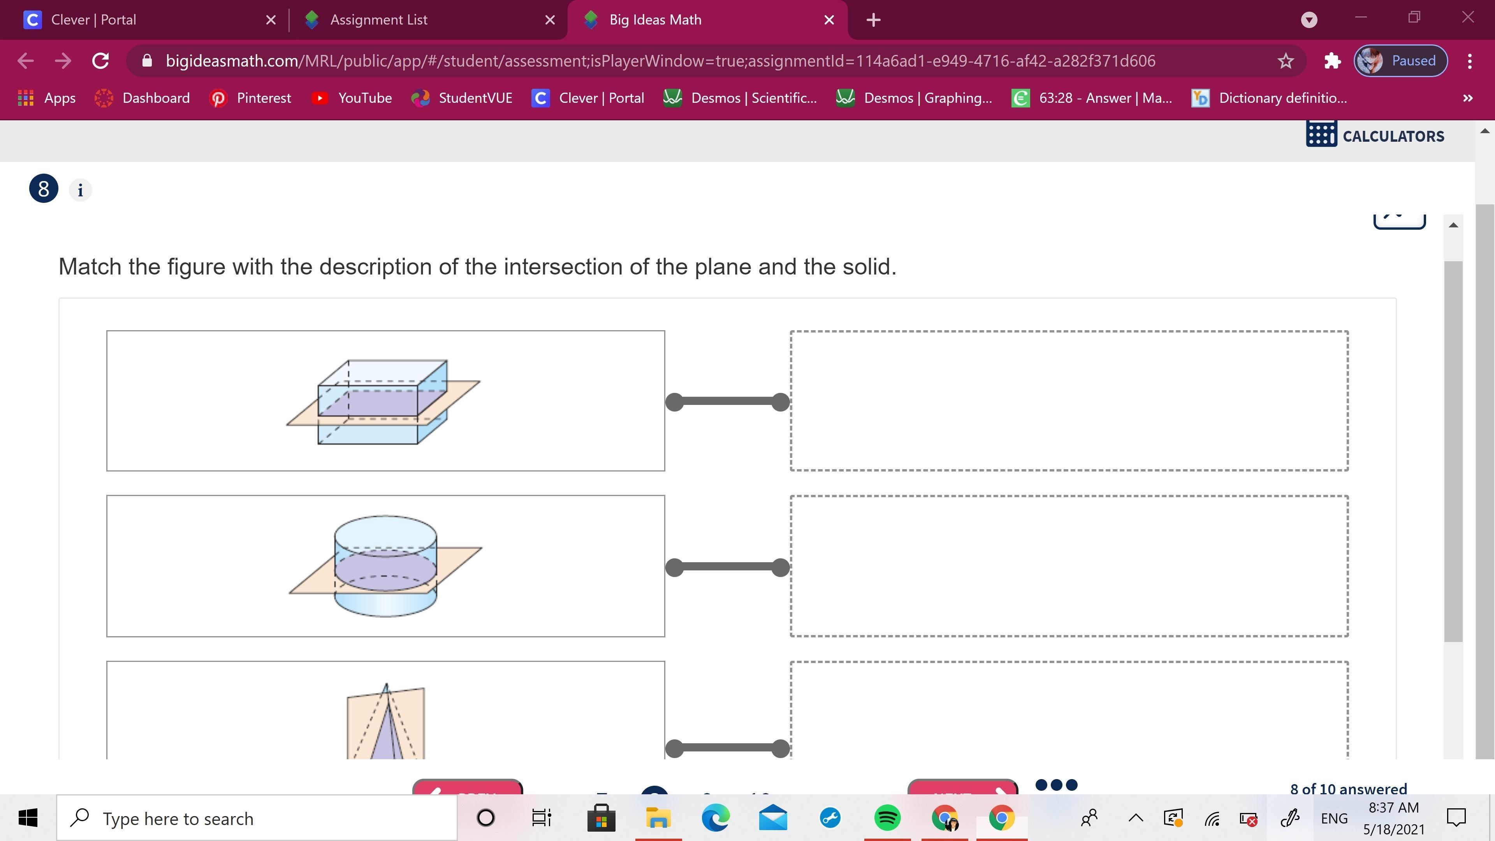Open the Pinterest bookmark
Image resolution: width=1495 pixels, height=841 pixels.
(x=250, y=98)
